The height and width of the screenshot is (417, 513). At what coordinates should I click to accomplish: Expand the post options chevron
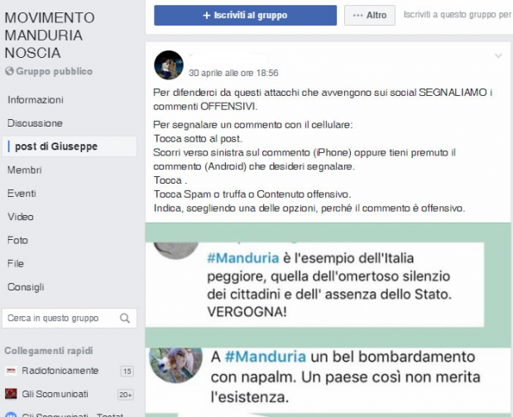tap(498, 56)
